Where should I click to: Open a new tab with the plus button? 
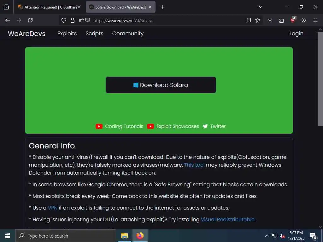pos(162,7)
